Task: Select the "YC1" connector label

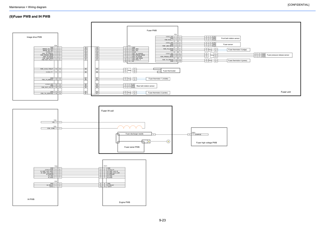Action: pyautogui.click(x=129, y=46)
